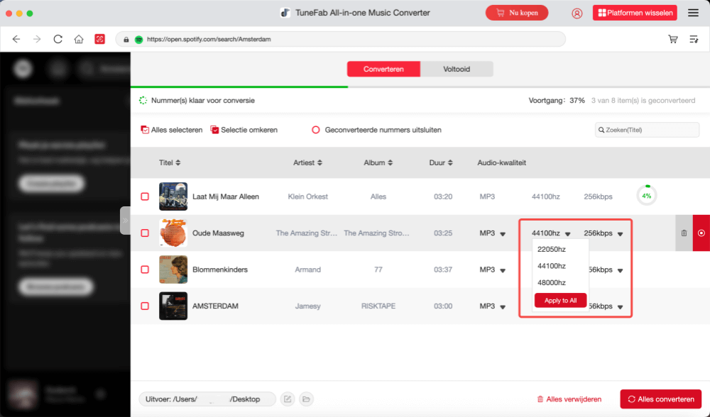Open the playlist queue icon
This screenshot has width=710, height=417.
pyautogui.click(x=694, y=39)
